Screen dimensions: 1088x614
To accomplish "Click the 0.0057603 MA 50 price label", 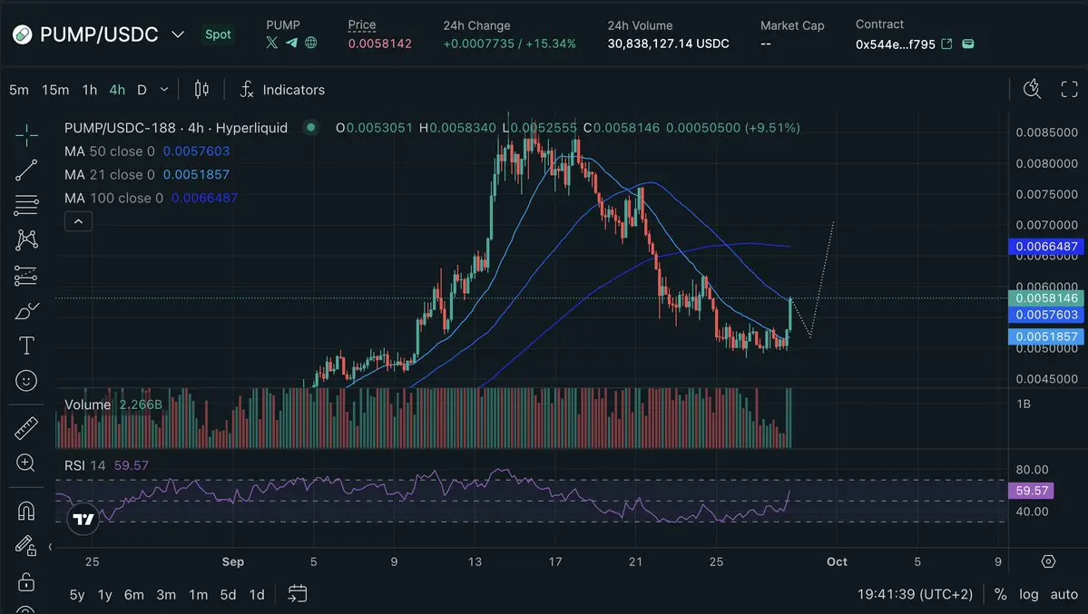I will tap(1045, 315).
